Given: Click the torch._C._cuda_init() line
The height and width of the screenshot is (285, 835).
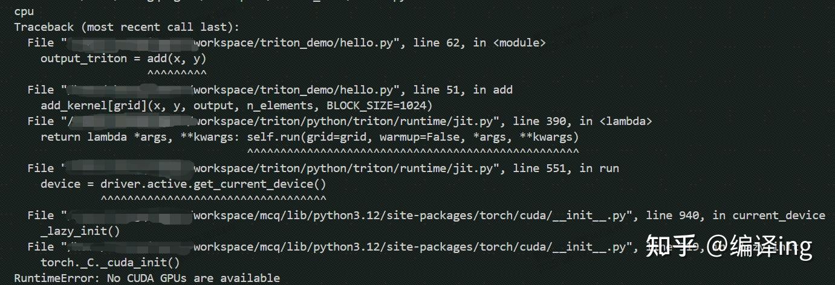Looking at the screenshot, I should click(110, 263).
